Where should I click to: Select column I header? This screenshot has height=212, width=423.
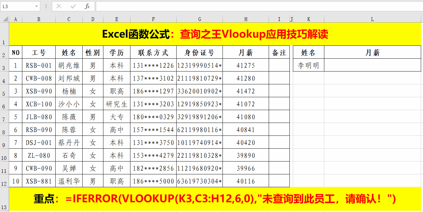tap(279, 19)
